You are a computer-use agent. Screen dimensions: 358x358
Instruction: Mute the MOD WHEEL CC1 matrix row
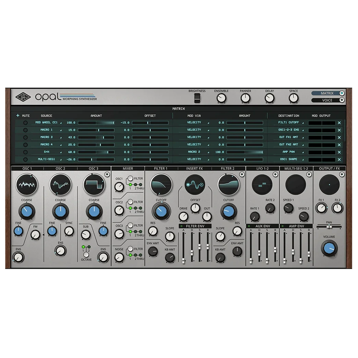coord(25,123)
